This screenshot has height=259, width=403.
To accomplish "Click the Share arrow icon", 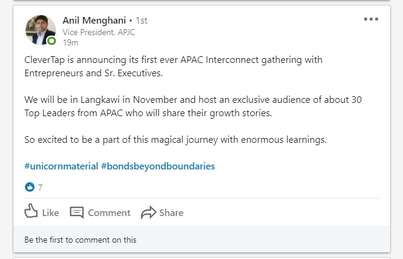I will tap(148, 212).
